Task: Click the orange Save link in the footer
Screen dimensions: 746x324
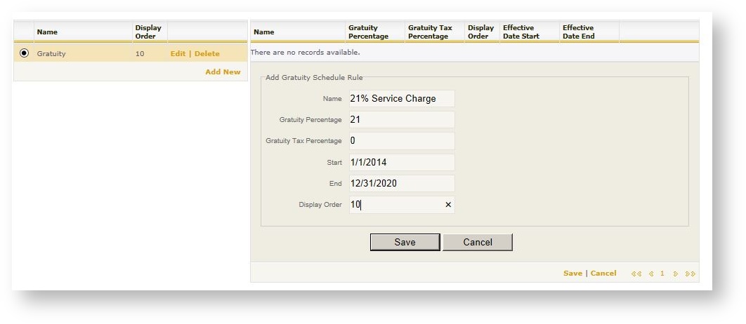Action: point(572,274)
